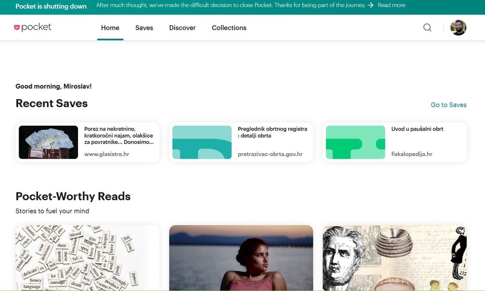Click the Pocket logo
This screenshot has height=291, width=485.
tap(33, 27)
